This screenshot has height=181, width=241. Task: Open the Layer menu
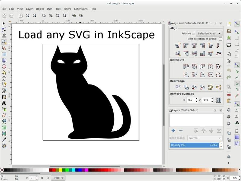29,9
